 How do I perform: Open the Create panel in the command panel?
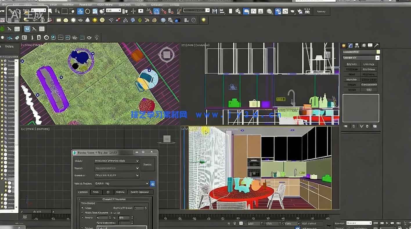pos(344,45)
